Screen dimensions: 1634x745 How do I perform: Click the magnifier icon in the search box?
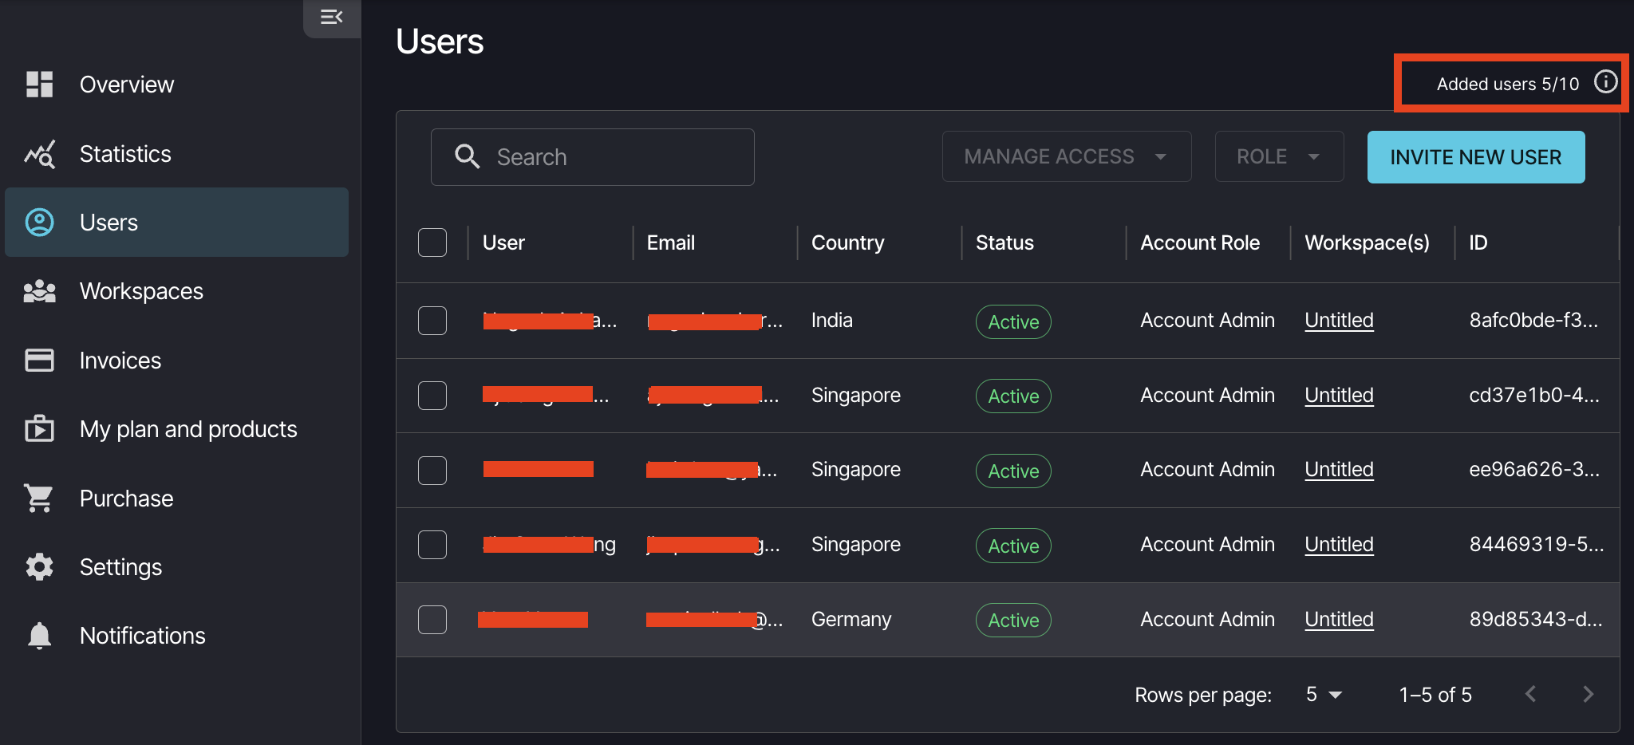(467, 156)
